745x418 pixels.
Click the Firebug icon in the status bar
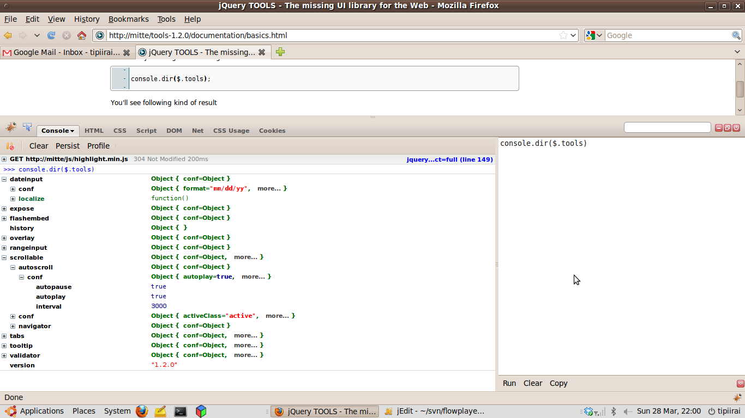click(737, 397)
